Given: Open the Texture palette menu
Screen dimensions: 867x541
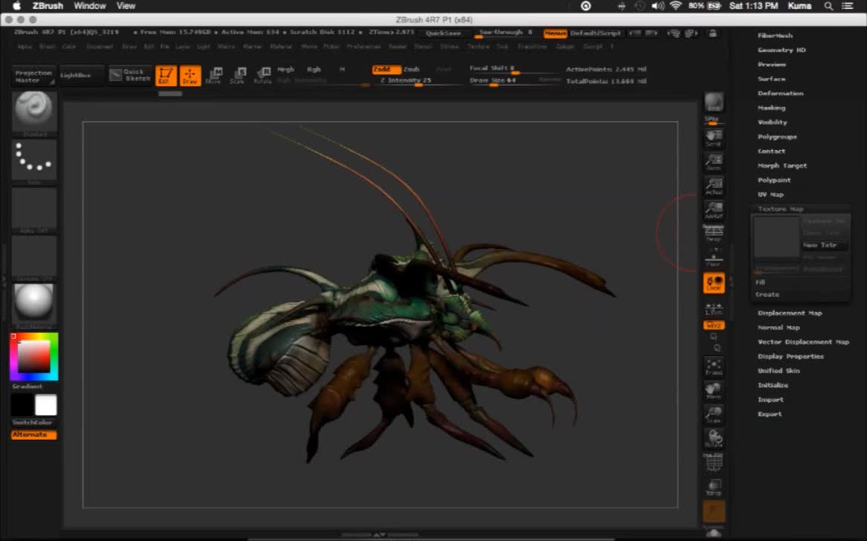Looking at the screenshot, I should coord(478,47).
